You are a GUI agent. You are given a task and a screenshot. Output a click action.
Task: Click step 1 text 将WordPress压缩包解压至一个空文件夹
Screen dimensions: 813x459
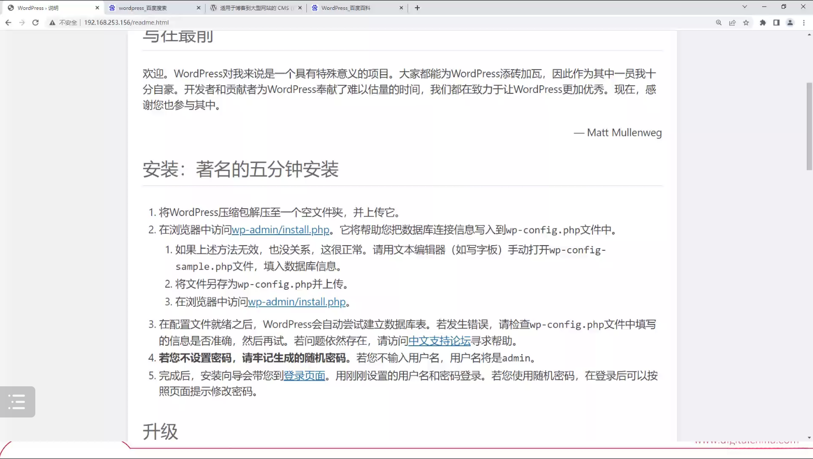click(x=251, y=212)
